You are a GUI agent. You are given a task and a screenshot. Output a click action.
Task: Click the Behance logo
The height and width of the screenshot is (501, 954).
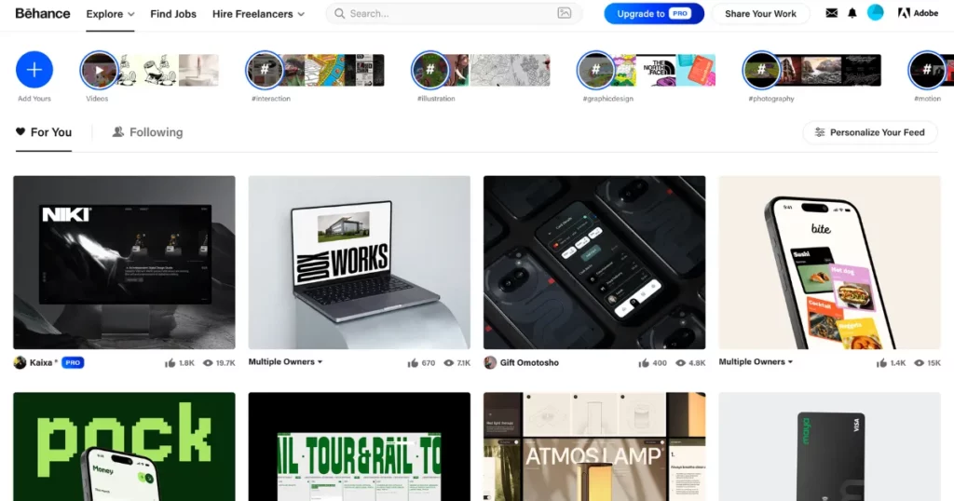pos(43,14)
